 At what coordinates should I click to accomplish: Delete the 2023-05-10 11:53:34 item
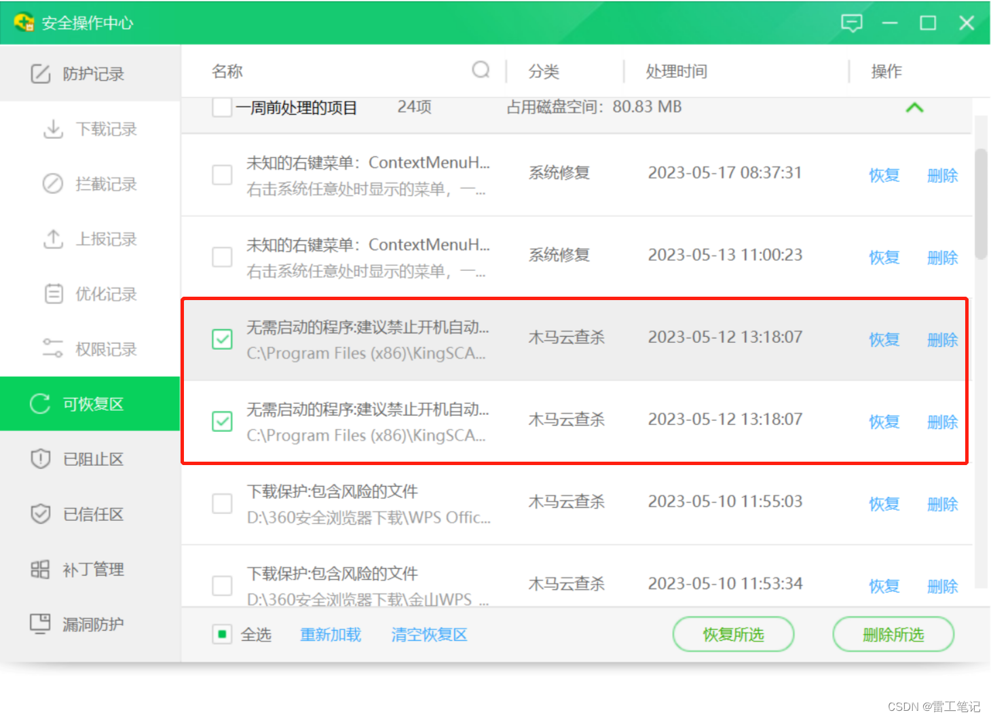[943, 586]
